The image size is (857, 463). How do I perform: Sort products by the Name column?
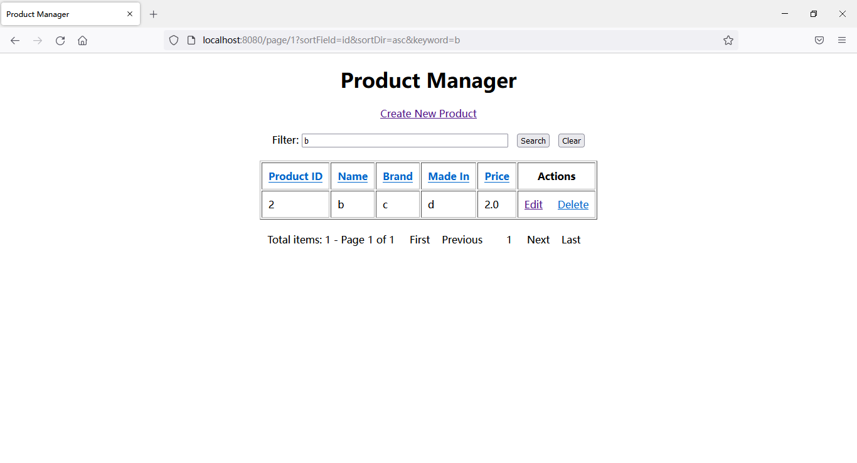(x=353, y=176)
